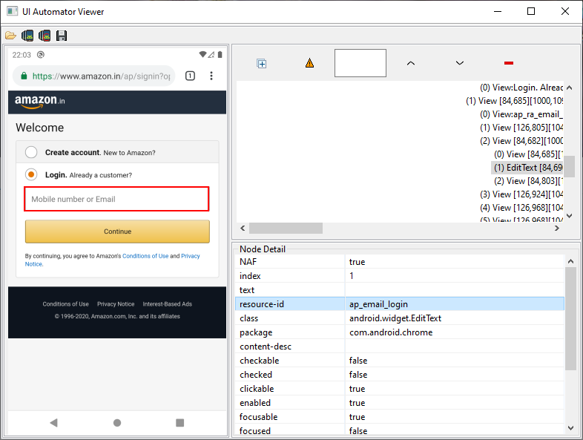
Task: Tap the Android back navigation button
Action: coord(53,422)
